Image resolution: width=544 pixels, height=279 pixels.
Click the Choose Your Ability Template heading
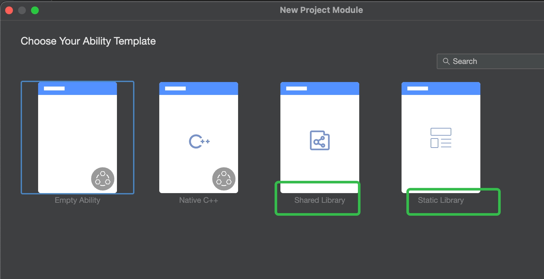(x=88, y=41)
